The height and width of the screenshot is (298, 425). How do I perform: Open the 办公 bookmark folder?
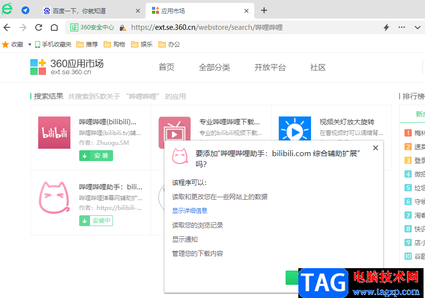[x=169, y=45]
